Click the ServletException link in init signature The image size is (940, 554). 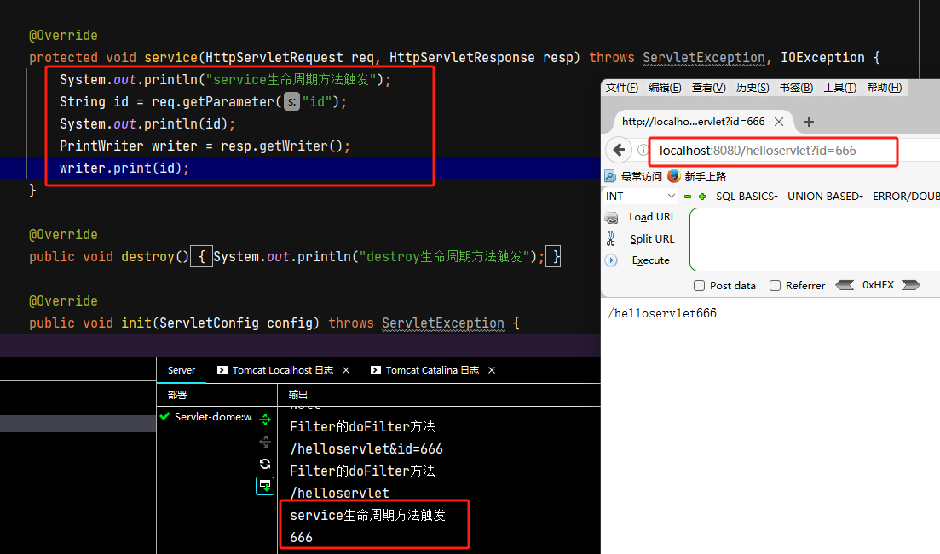(443, 323)
